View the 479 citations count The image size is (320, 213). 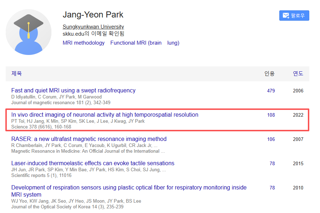271,91
